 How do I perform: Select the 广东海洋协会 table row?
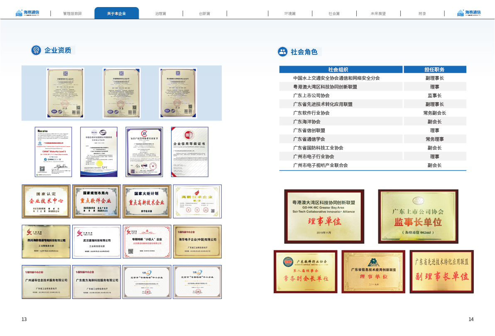[341, 122]
